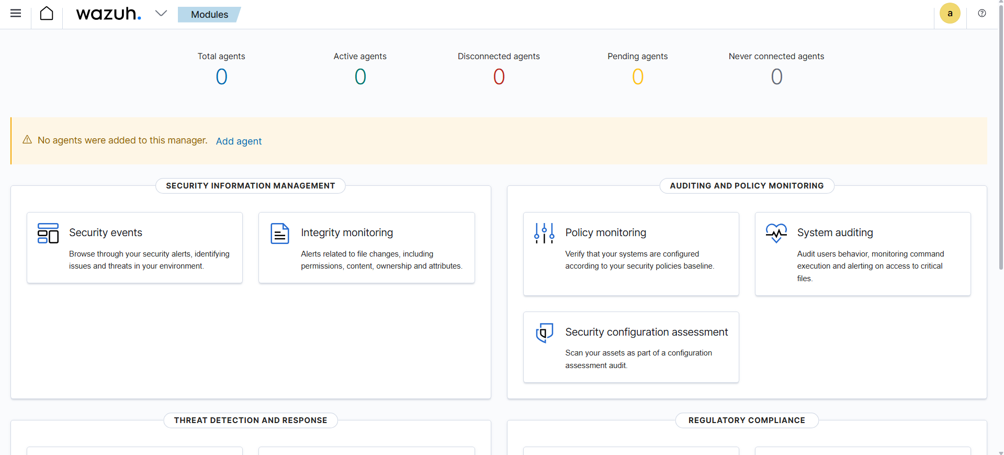Viewport: 1004px width, 455px height.
Task: Click the Integrity monitoring description text
Action: click(381, 260)
